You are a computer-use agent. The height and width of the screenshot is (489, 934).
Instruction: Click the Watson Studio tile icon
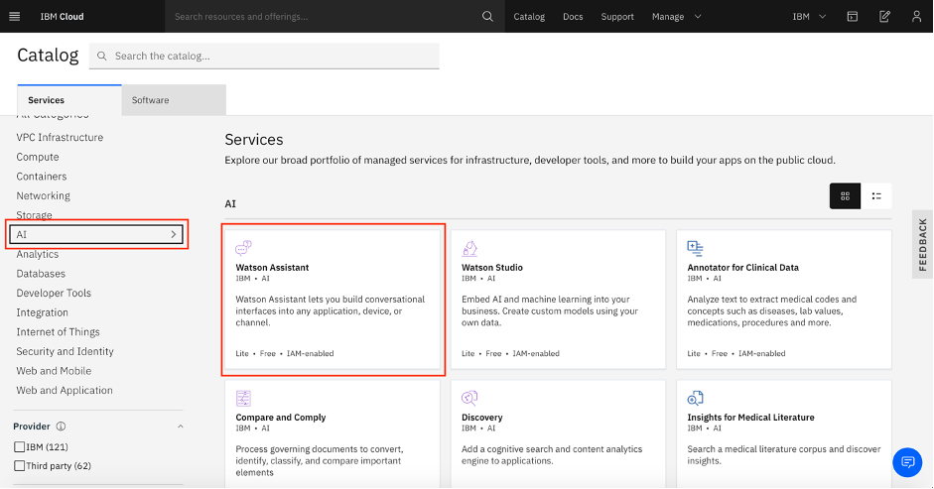point(469,248)
